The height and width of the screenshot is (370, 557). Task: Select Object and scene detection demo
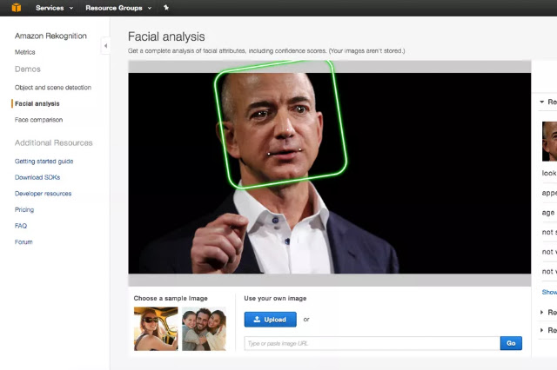coord(53,88)
